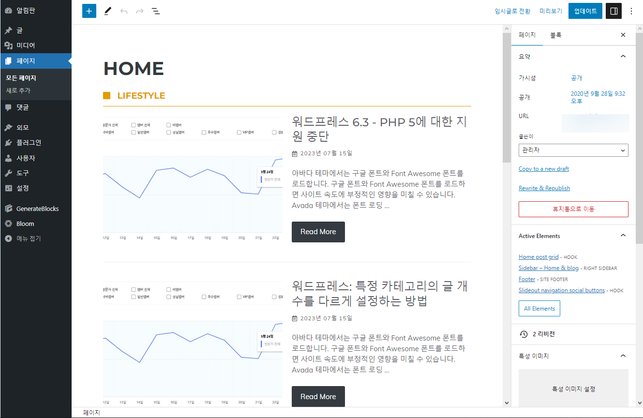This screenshot has width=643, height=418.
Task: Select the pencil Tools icon
Action: coord(107,11)
